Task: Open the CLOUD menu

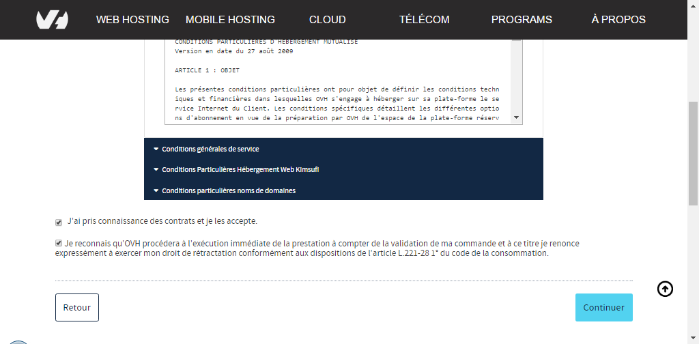Action: pos(327,20)
